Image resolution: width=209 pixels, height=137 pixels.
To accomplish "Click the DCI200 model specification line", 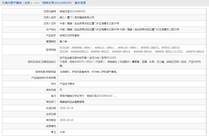I will [132, 52].
